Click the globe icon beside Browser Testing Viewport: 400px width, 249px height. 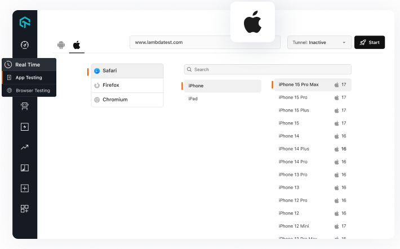[10, 90]
